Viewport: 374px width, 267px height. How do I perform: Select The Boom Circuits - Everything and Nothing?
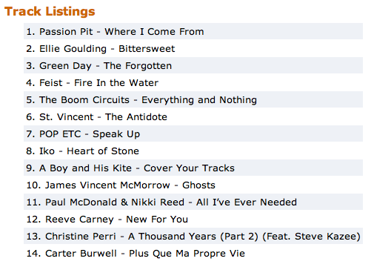click(193, 99)
